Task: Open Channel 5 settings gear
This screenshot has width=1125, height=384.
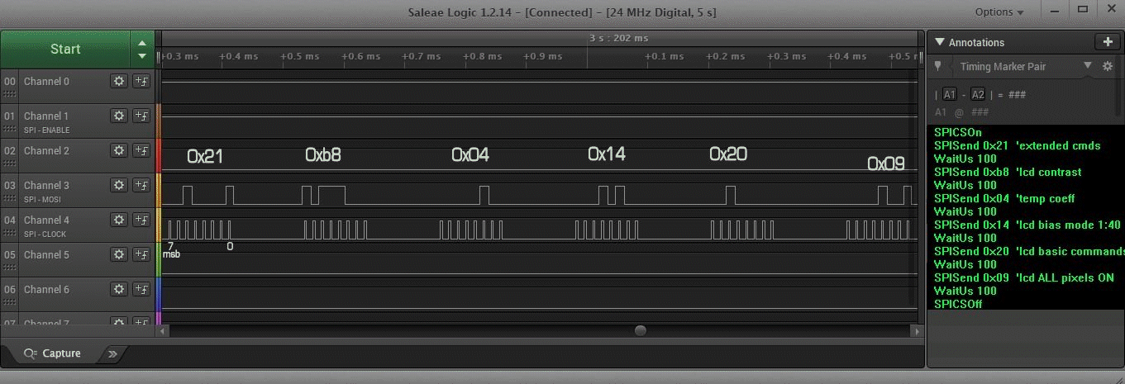Action: (119, 254)
